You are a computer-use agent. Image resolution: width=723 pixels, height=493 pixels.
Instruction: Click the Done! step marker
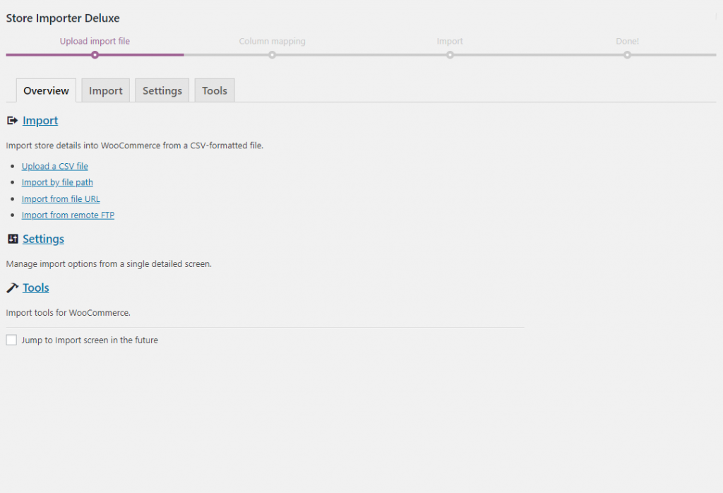[x=627, y=55]
